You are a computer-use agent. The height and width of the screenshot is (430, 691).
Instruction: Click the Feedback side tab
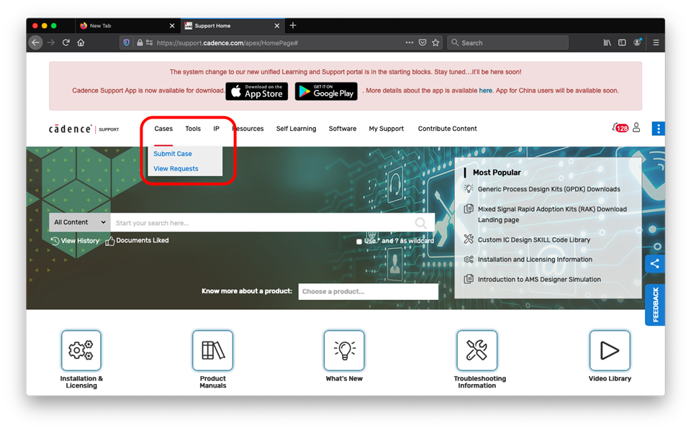coord(655,305)
